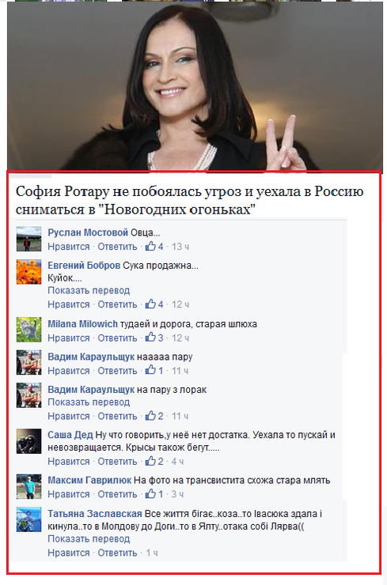Click София Ротару photo above headline
Viewport: 387px width, 585px height.
coord(195,85)
